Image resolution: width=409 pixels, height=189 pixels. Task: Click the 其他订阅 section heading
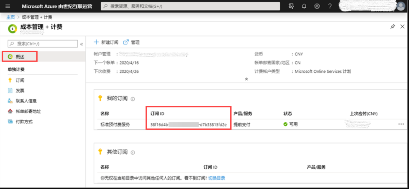point(117,152)
